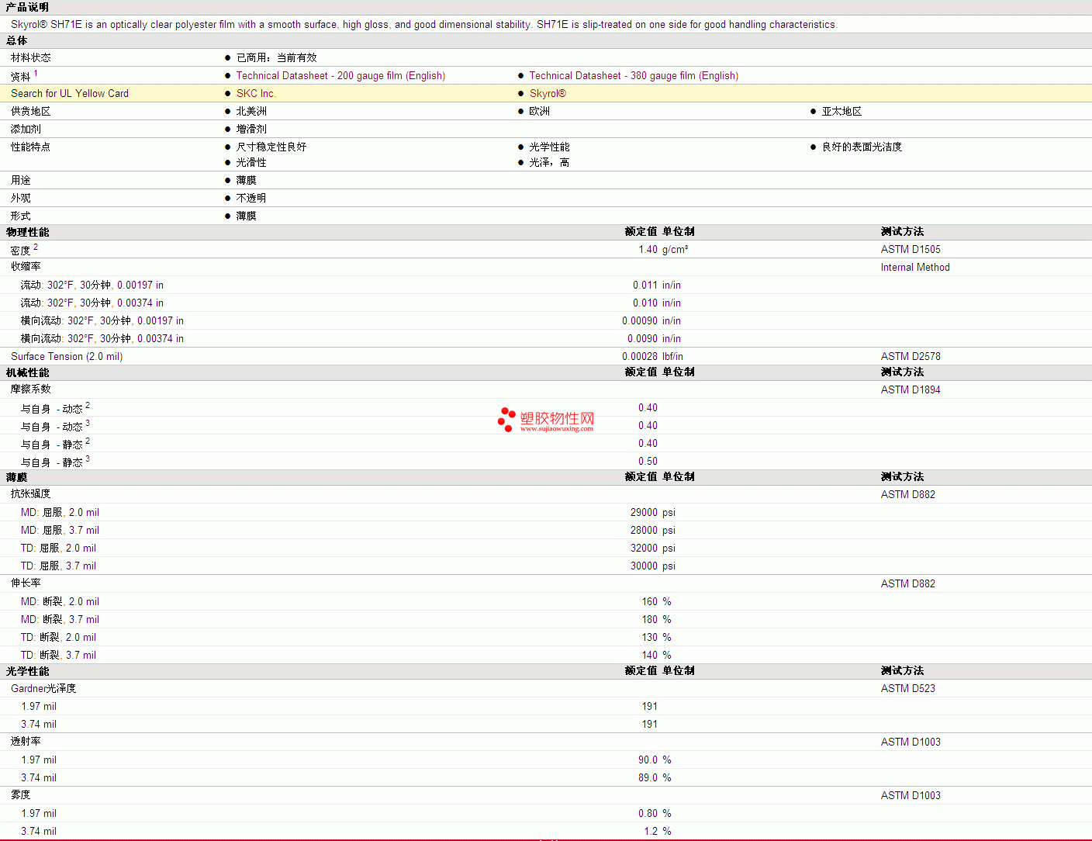1092x841 pixels.
Task: Click the 北美洲 region entry
Action: pos(251,111)
